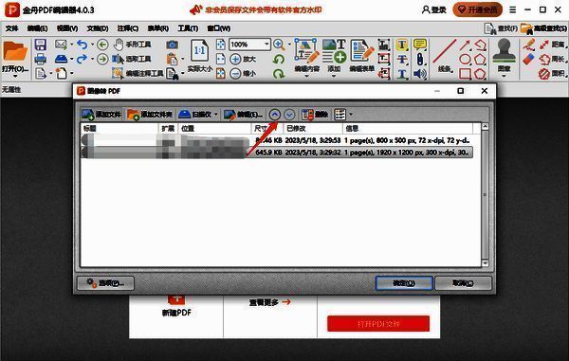Click the dialog's vertical scrollbar
This screenshot has height=361, width=569.
(x=486, y=194)
